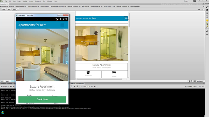The image size is (209, 117).
Task: Click the System Check button
Action: coord(191,87)
